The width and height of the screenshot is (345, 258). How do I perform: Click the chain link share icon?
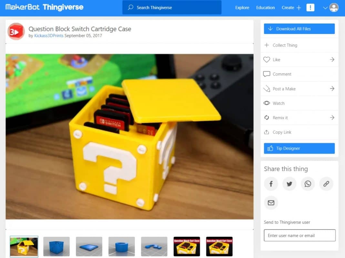click(x=326, y=184)
